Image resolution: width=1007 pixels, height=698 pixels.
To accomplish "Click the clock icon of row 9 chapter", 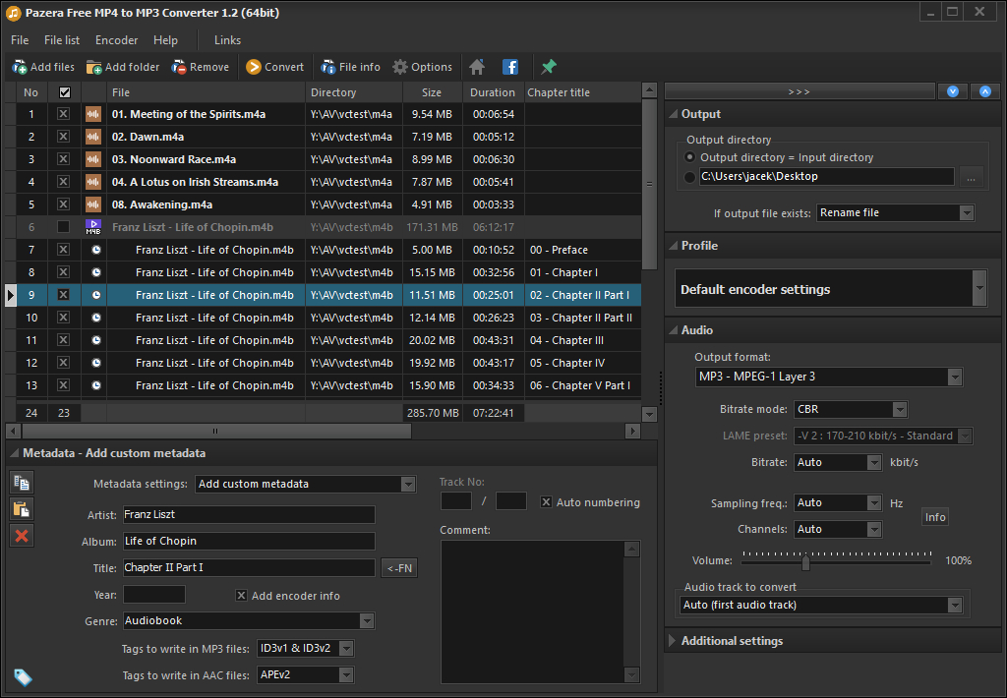I will click(x=95, y=295).
